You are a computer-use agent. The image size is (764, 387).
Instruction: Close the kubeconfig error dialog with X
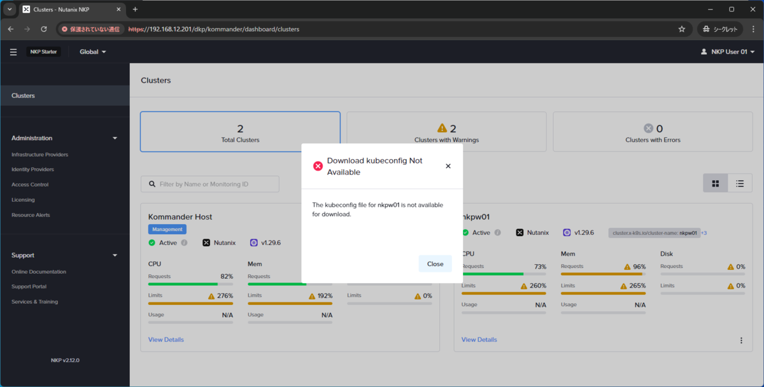pyautogui.click(x=448, y=166)
